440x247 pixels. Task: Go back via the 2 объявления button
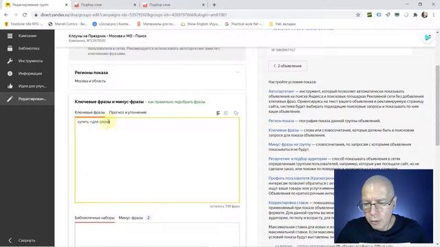coord(287,66)
